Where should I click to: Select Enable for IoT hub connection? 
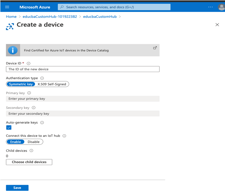tap(16, 142)
